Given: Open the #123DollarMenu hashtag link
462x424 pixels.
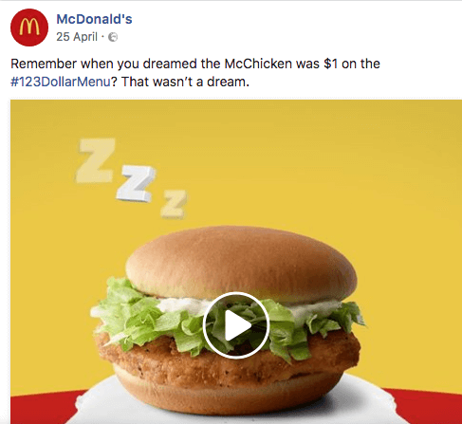Looking at the screenshot, I should pos(61,82).
